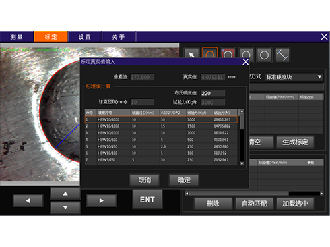Click the right arrow navigation button
Image resolution: width=330 pixels, height=247 pixels.
click(102, 200)
